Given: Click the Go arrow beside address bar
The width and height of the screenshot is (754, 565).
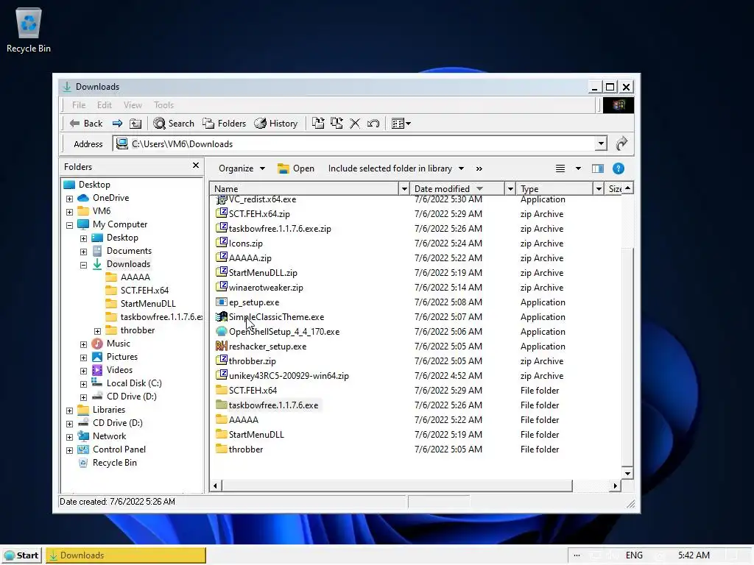Looking at the screenshot, I should [x=621, y=143].
